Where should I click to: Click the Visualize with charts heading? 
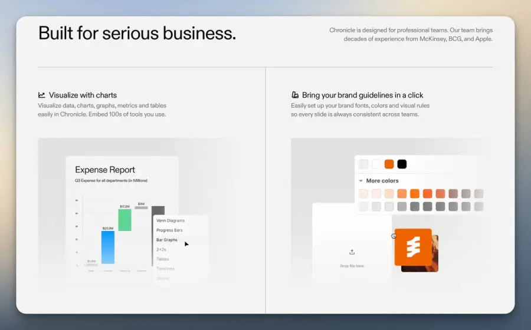tap(83, 95)
